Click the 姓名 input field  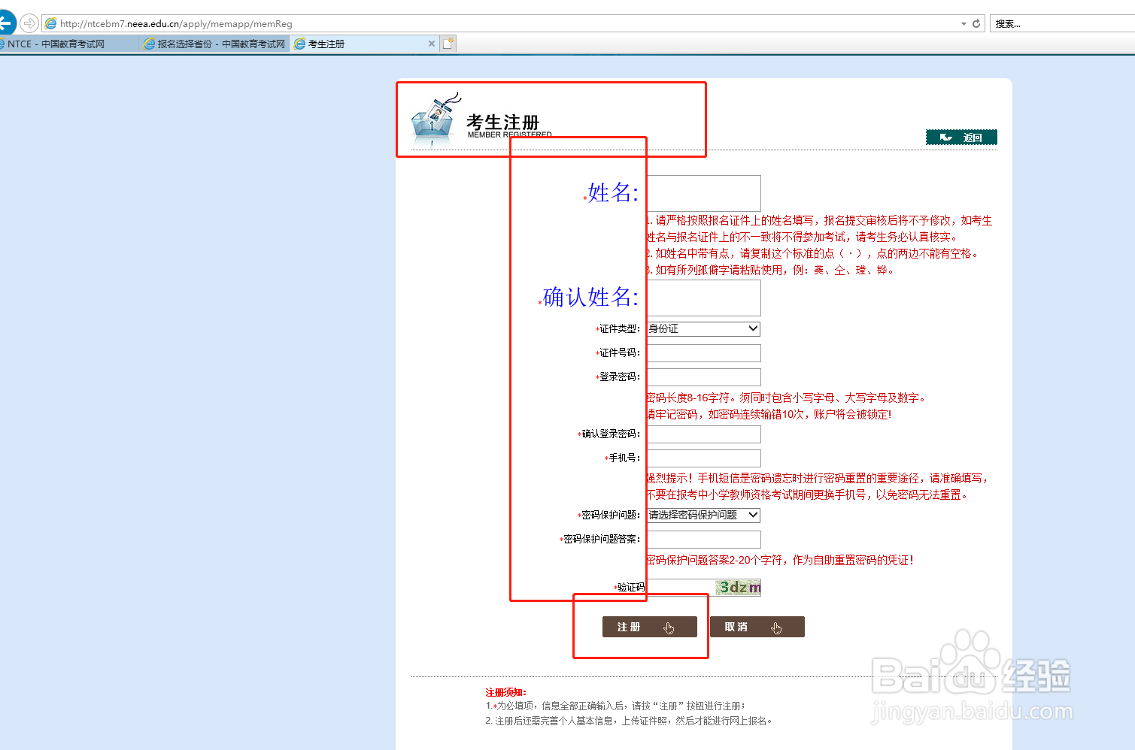[704, 193]
